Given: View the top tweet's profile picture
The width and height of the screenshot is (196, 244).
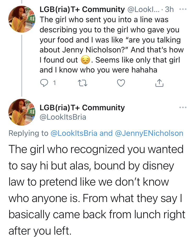Looking at the screenshot, I should 22,19.
